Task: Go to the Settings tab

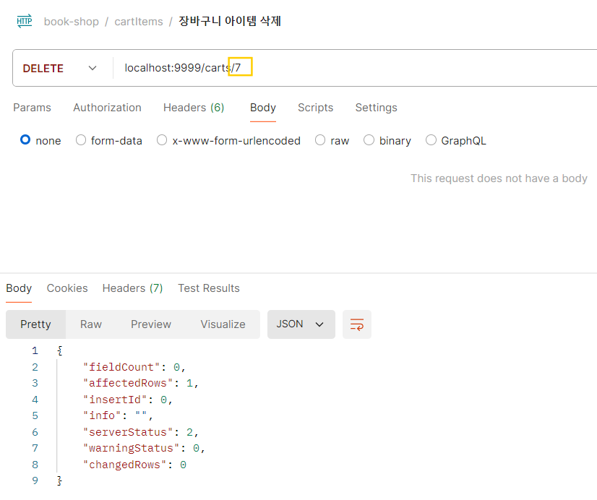Action: pyautogui.click(x=376, y=108)
